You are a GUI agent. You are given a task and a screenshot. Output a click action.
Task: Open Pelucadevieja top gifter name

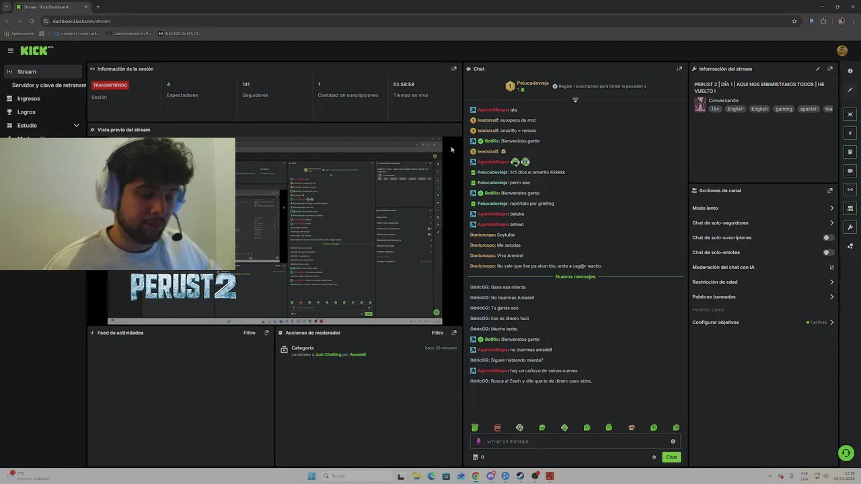[x=533, y=83]
